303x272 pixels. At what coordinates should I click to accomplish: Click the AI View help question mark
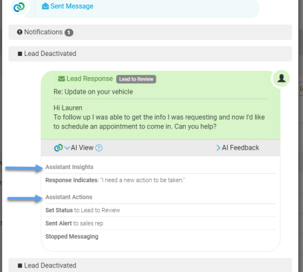tap(99, 148)
